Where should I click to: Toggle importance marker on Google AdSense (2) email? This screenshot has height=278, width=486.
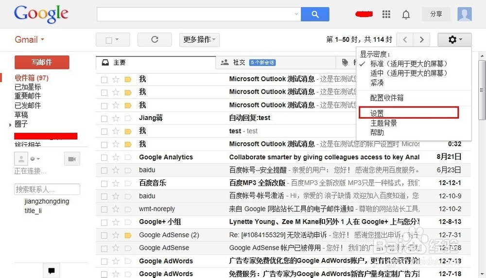pyautogui.click(x=128, y=236)
